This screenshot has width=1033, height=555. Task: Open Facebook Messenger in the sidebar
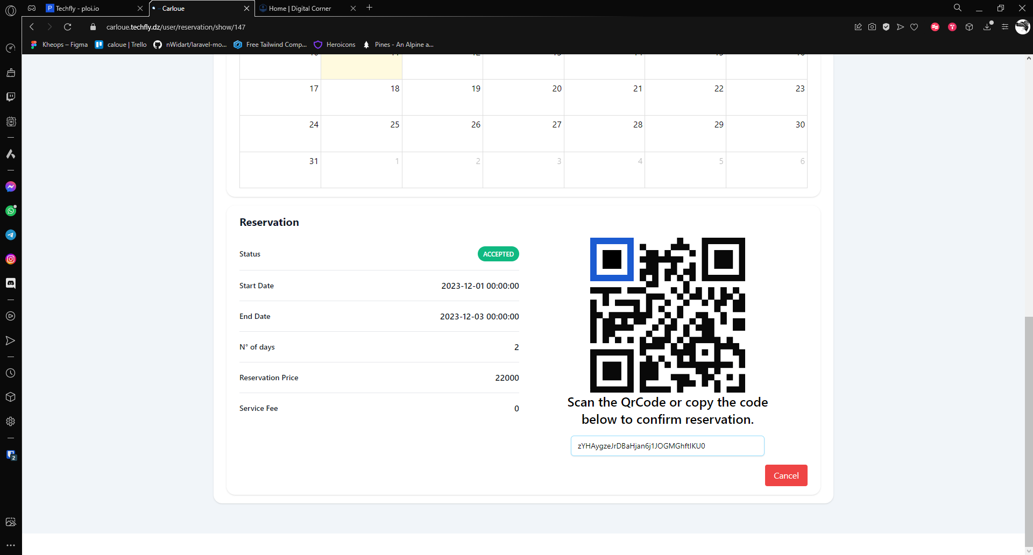click(x=11, y=187)
